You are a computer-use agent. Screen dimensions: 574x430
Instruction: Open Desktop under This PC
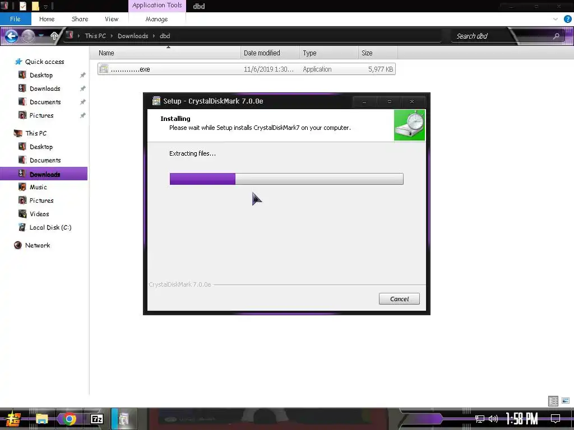[x=41, y=147]
